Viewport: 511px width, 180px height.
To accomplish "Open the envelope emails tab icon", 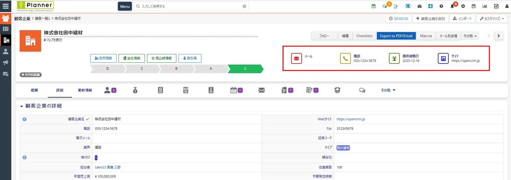I will coord(261,90).
